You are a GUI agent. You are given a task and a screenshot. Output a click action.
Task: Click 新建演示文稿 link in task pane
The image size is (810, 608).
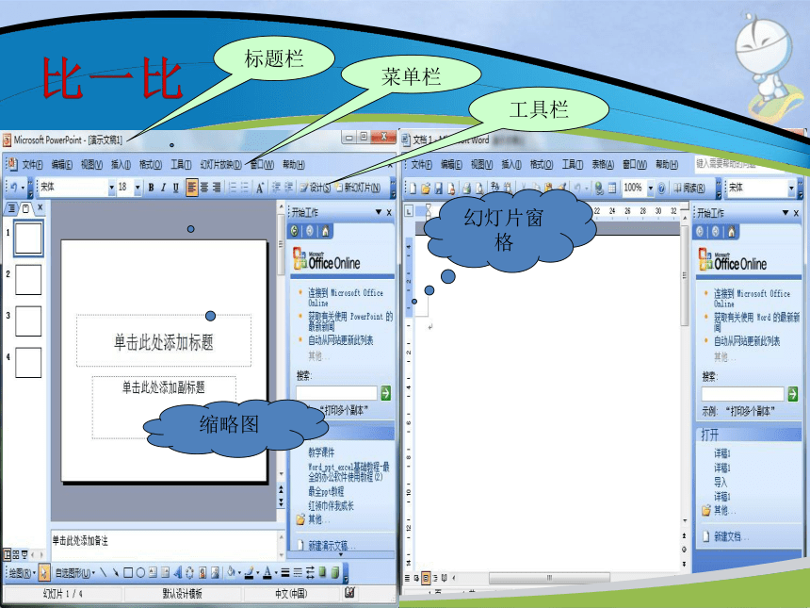point(332,546)
